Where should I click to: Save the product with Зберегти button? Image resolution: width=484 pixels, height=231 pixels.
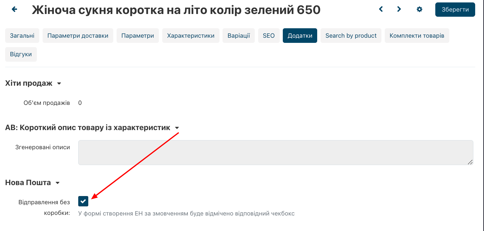tap(455, 9)
